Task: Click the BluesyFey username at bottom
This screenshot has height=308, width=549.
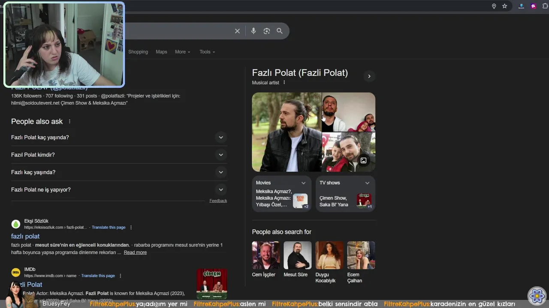Action: (56, 304)
